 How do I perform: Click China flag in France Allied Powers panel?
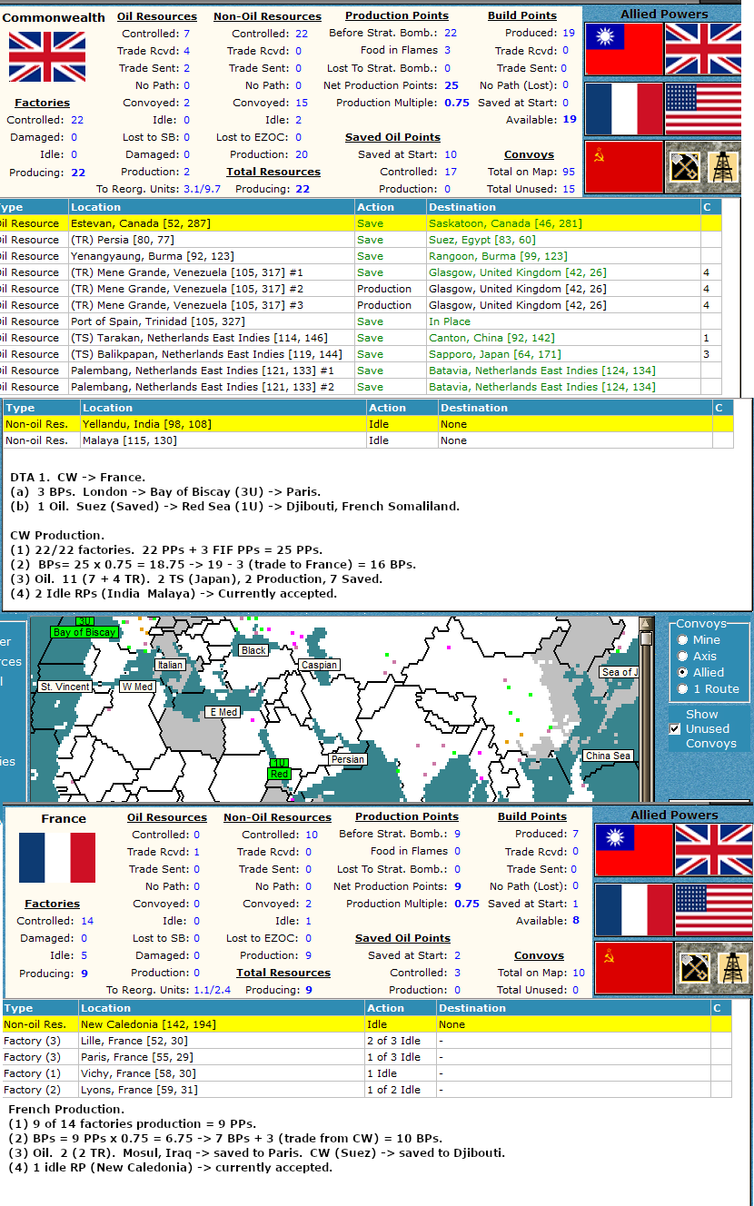[634, 850]
